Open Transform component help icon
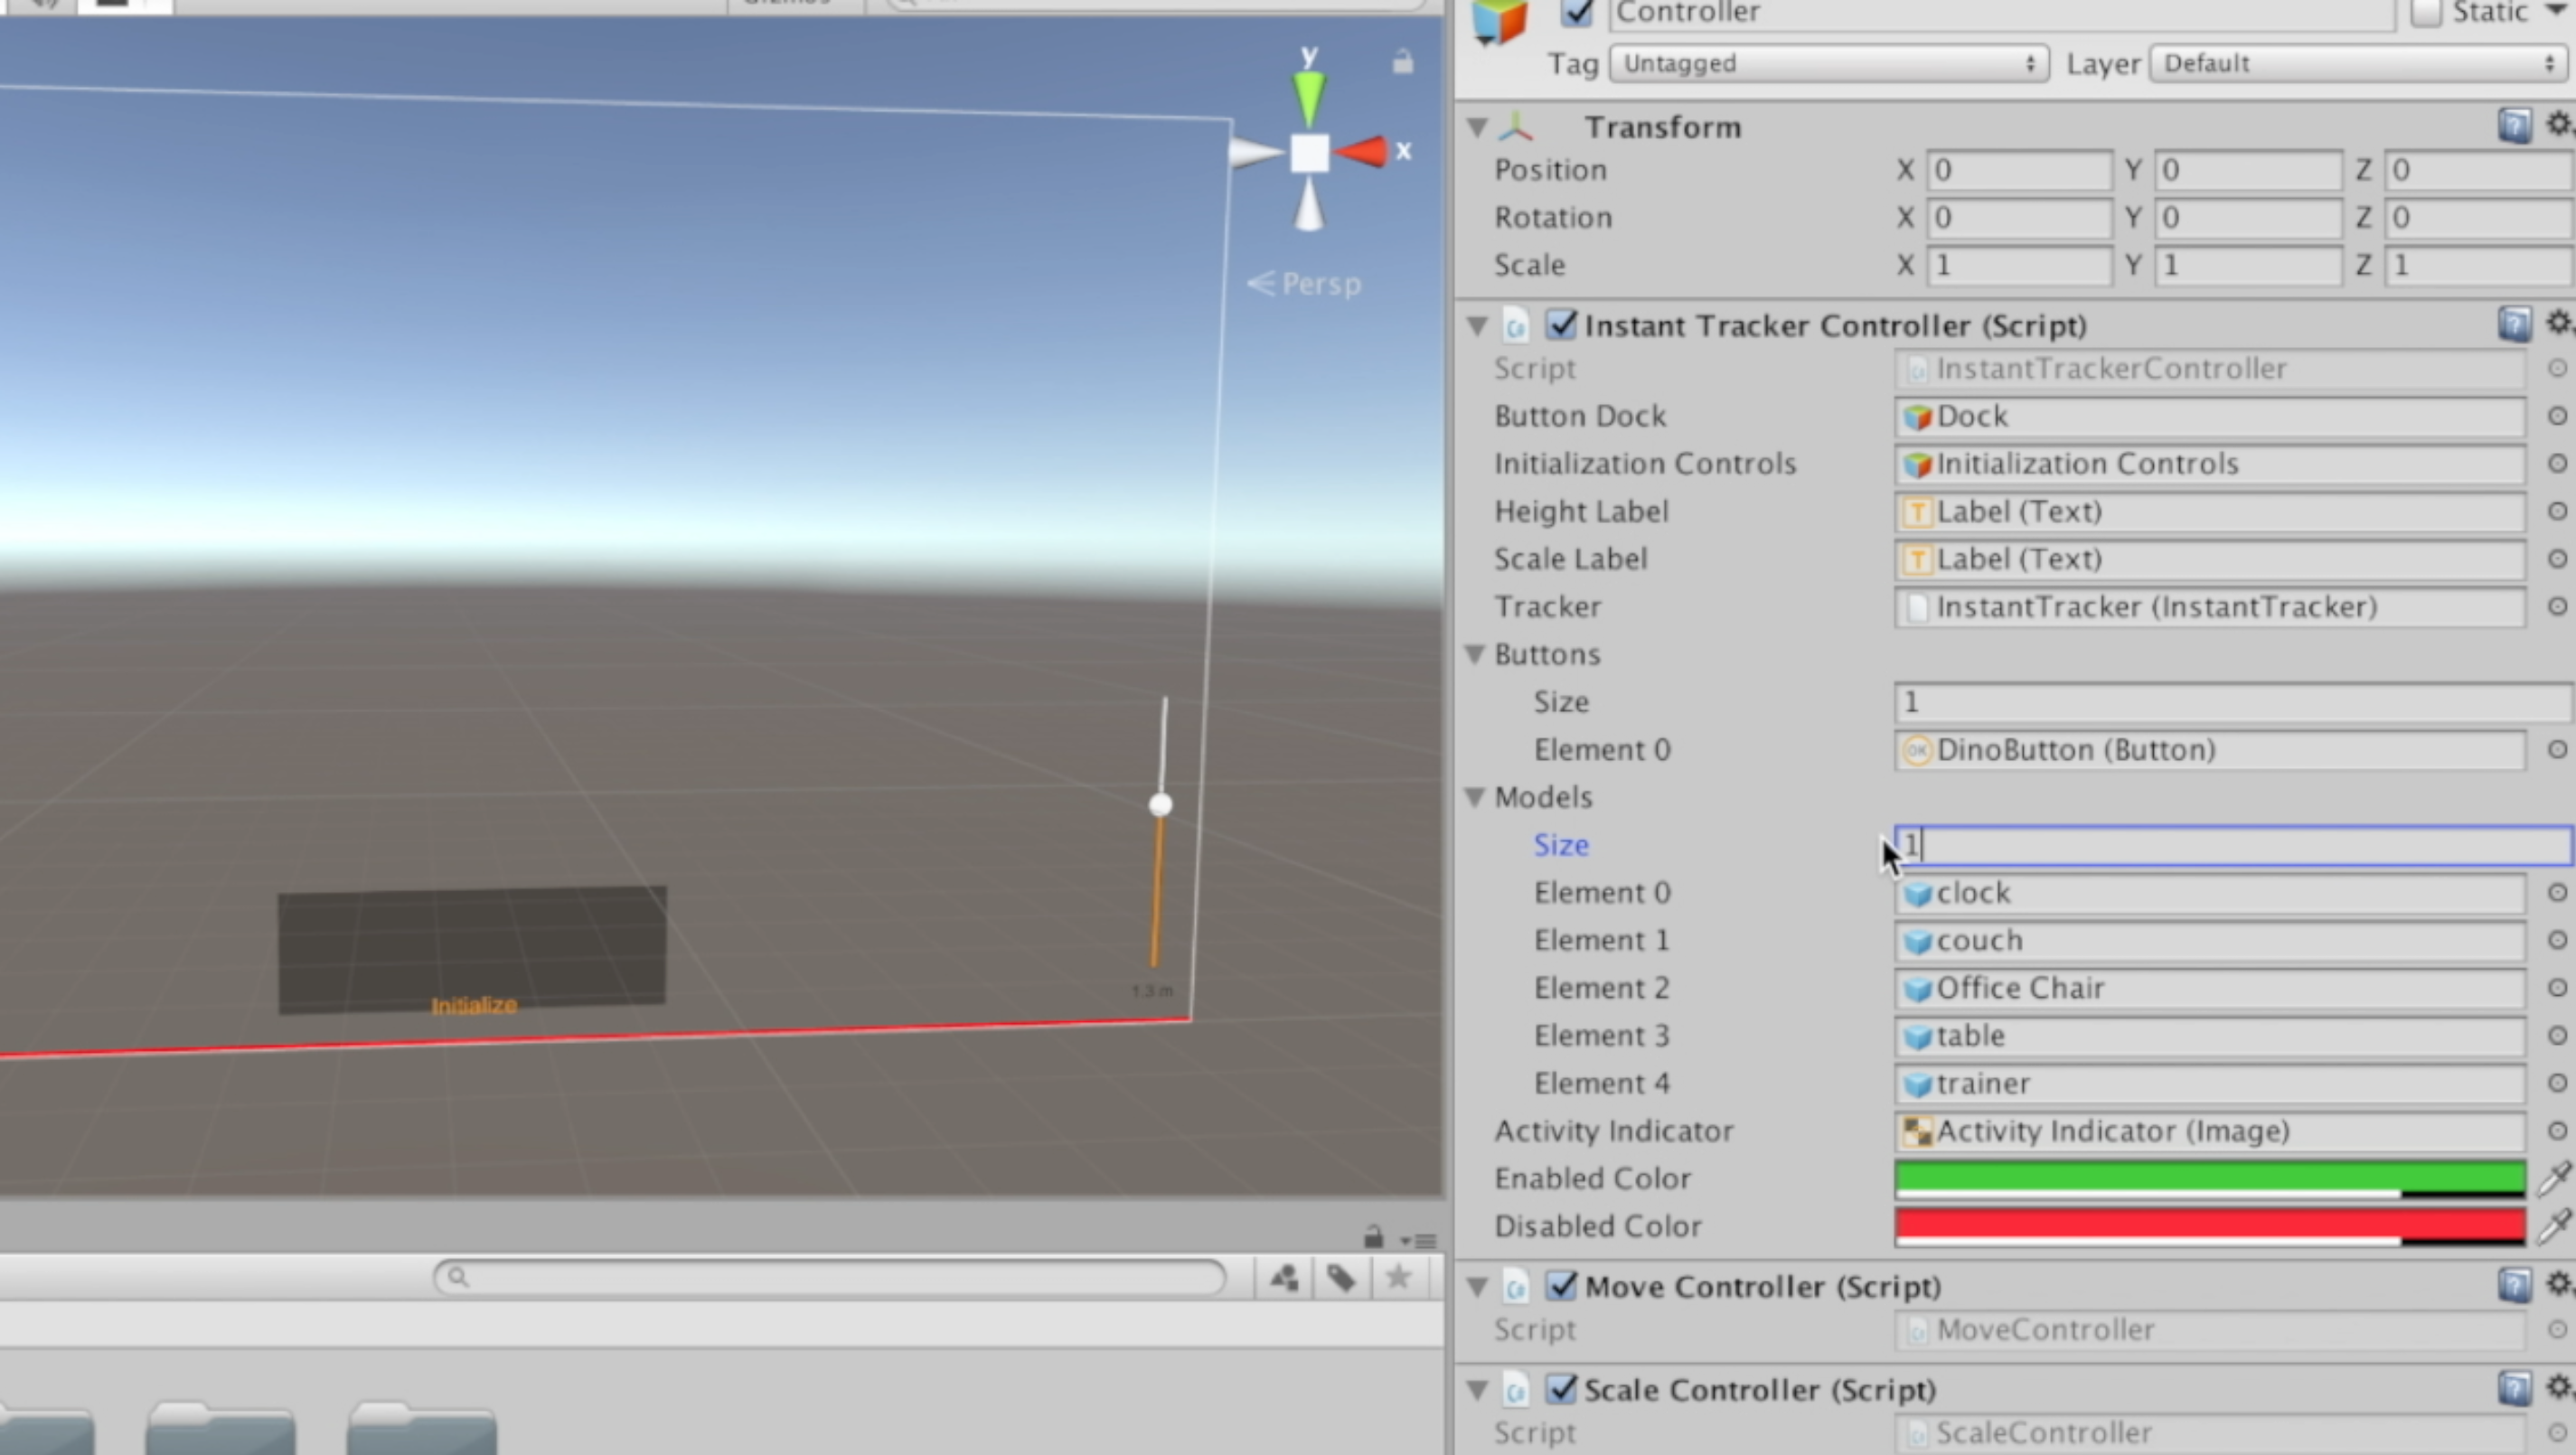2576x1455 pixels. click(x=2514, y=126)
